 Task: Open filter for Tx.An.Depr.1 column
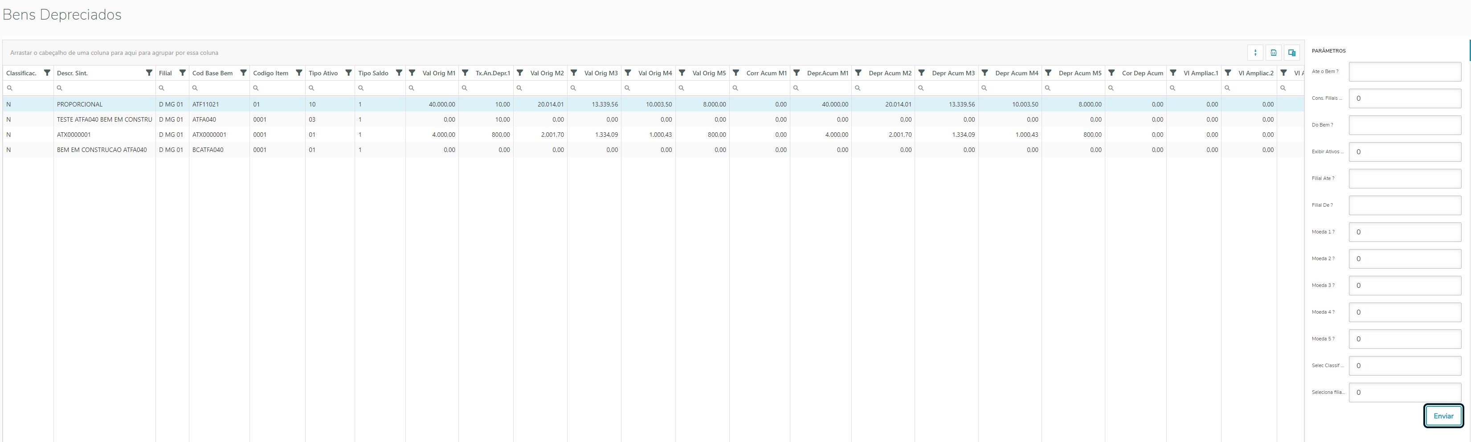coord(465,73)
